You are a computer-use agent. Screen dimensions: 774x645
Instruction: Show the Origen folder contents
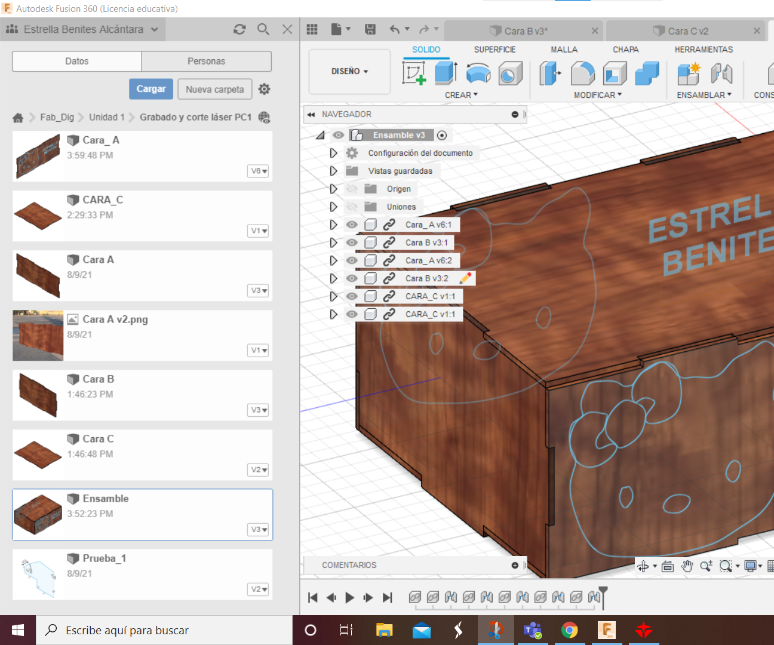pyautogui.click(x=333, y=189)
